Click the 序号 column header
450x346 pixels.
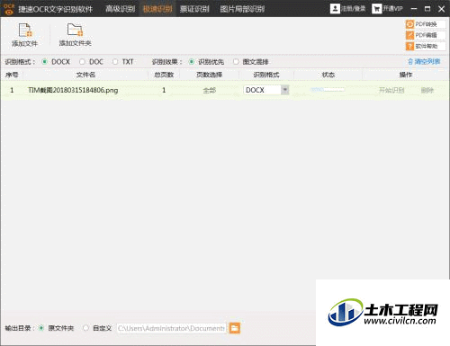click(x=12, y=75)
